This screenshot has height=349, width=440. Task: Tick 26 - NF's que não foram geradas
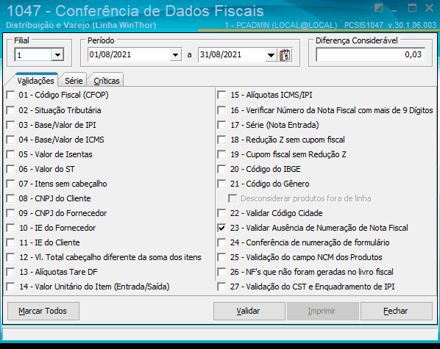221,272
